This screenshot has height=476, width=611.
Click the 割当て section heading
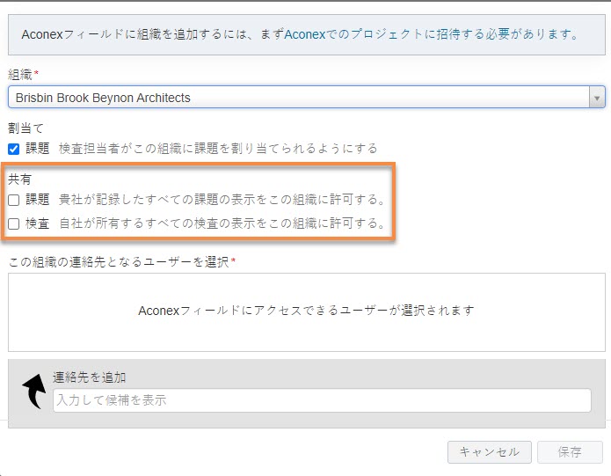[x=25, y=128]
